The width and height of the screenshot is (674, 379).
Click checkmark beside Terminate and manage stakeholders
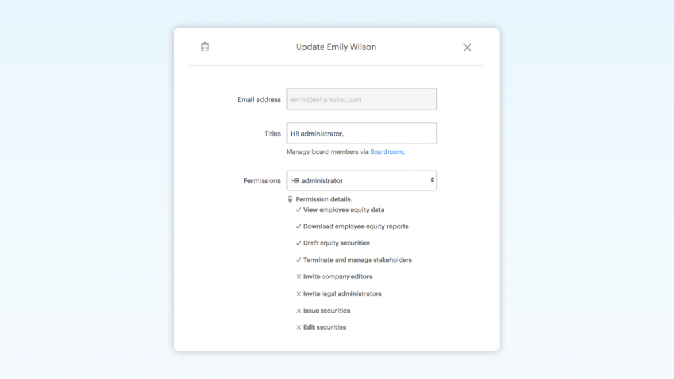tap(299, 260)
